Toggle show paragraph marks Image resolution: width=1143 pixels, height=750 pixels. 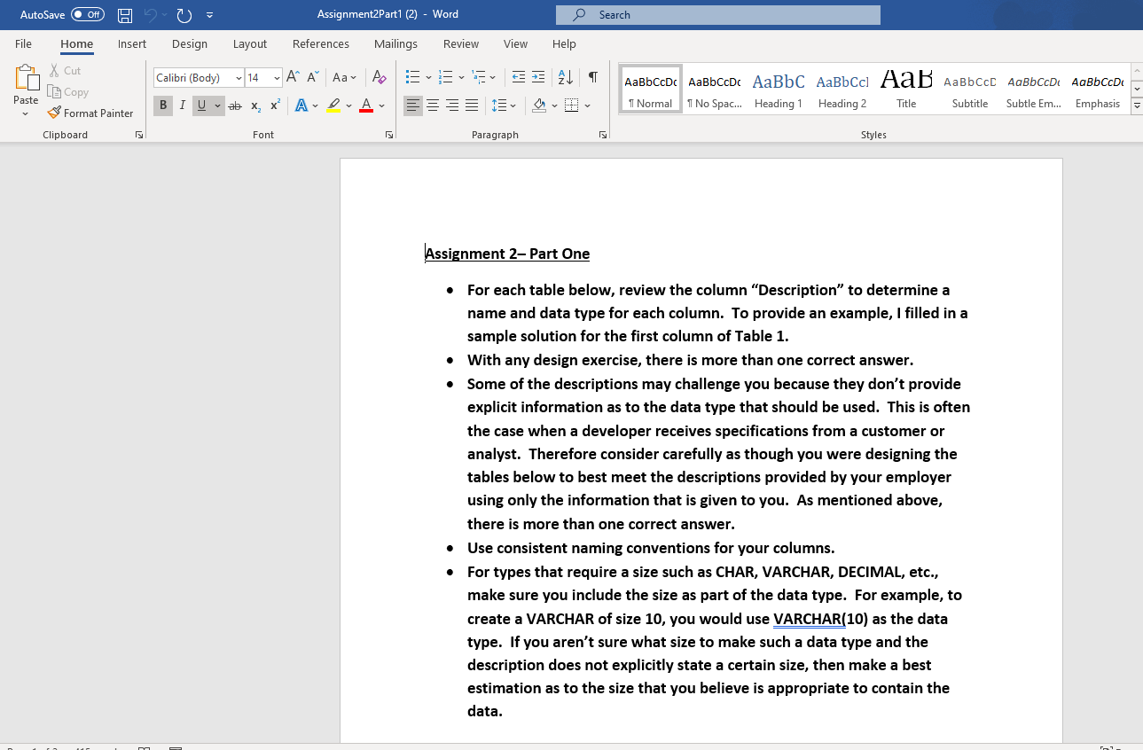pyautogui.click(x=592, y=78)
